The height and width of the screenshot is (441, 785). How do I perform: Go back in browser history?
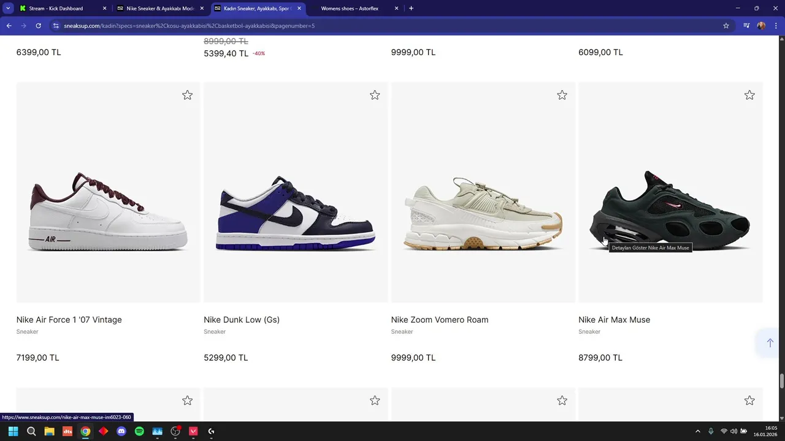pos(9,26)
